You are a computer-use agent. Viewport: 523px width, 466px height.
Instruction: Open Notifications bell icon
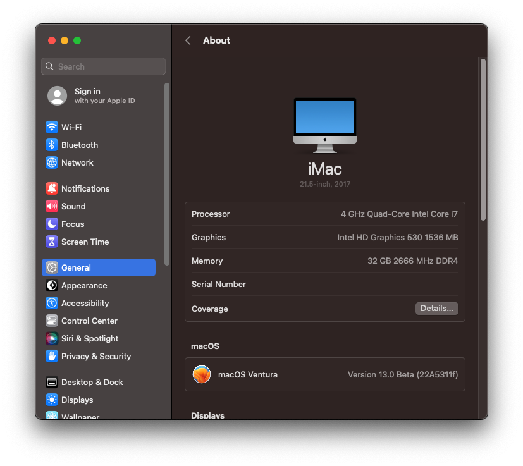52,188
